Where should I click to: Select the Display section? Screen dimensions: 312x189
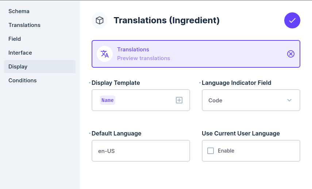40,67
